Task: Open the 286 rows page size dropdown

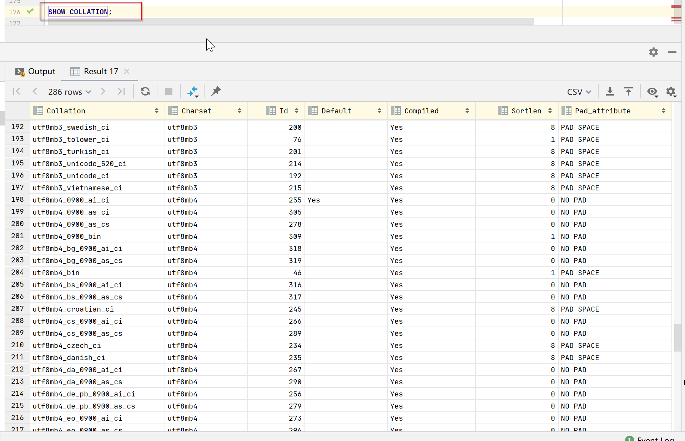Action: click(70, 92)
